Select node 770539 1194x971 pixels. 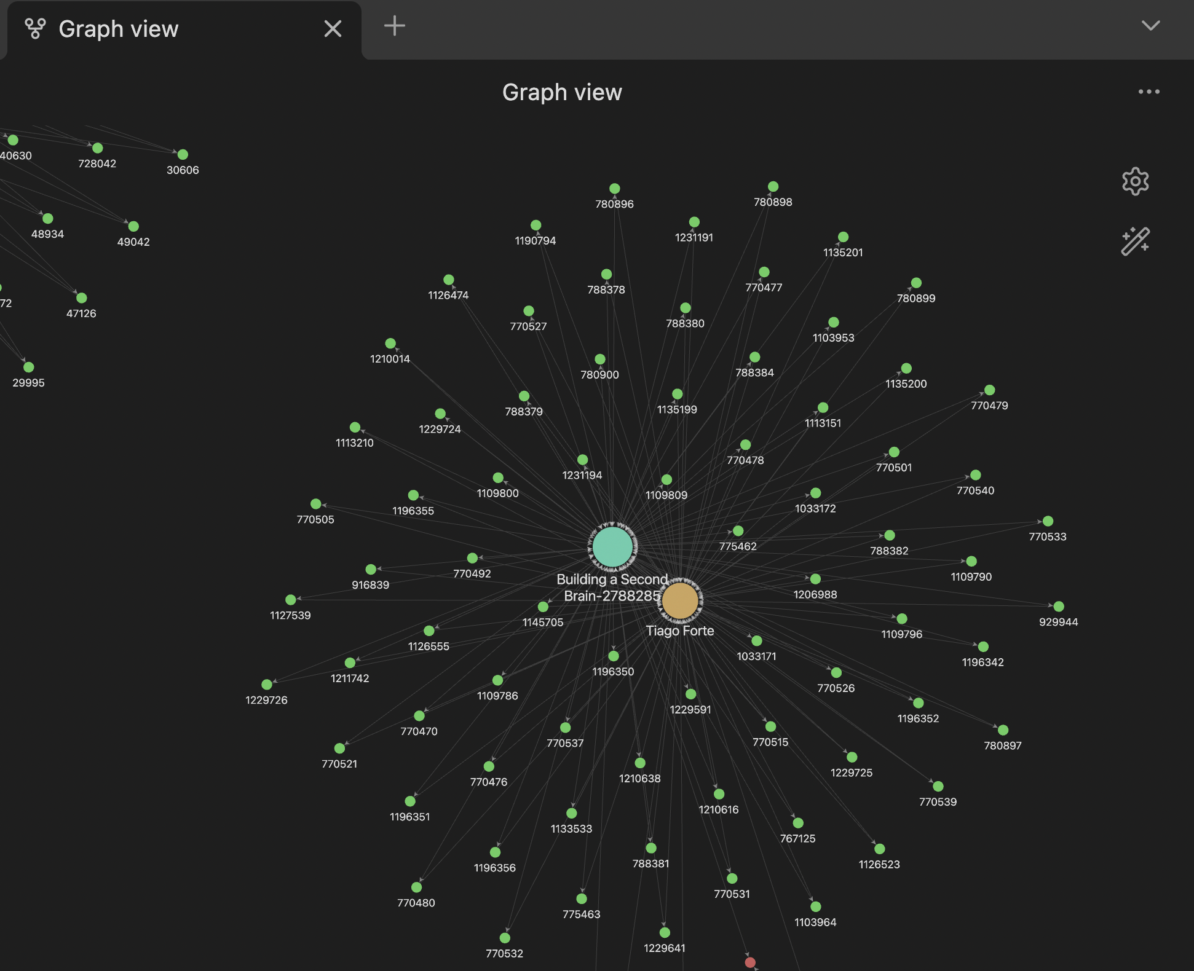[938, 787]
